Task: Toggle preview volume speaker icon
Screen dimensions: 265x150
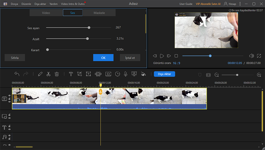Action: [252, 56]
